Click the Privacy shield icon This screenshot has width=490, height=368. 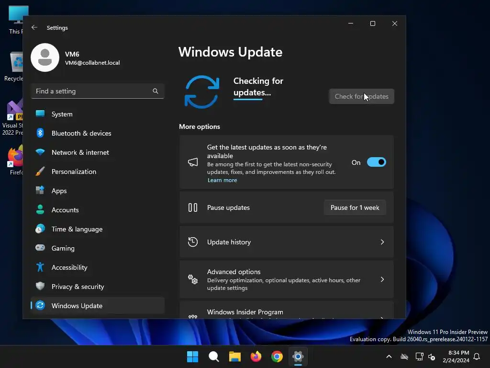(40, 286)
